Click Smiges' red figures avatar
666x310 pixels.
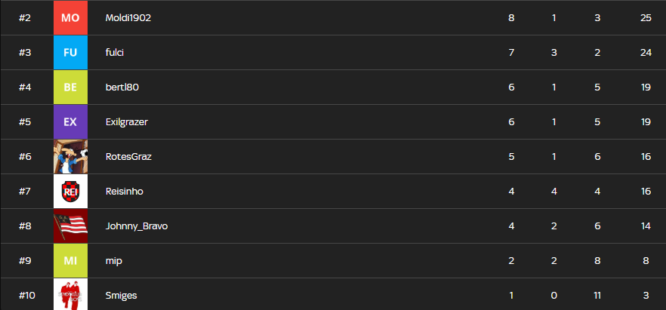70,294
